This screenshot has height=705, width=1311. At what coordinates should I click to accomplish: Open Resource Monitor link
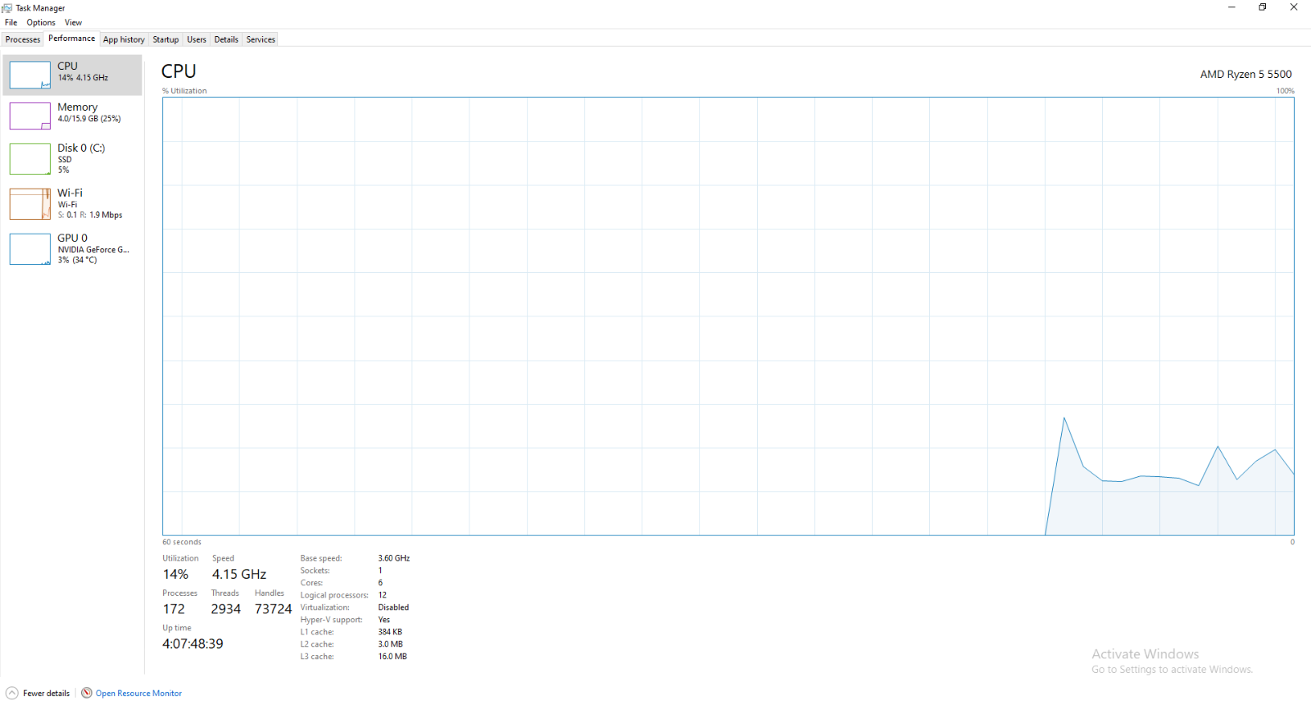coord(138,694)
